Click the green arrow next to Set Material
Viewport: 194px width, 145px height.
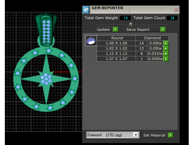click(171, 135)
